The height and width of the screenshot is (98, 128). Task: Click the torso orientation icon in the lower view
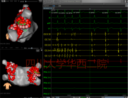click(x=7, y=86)
